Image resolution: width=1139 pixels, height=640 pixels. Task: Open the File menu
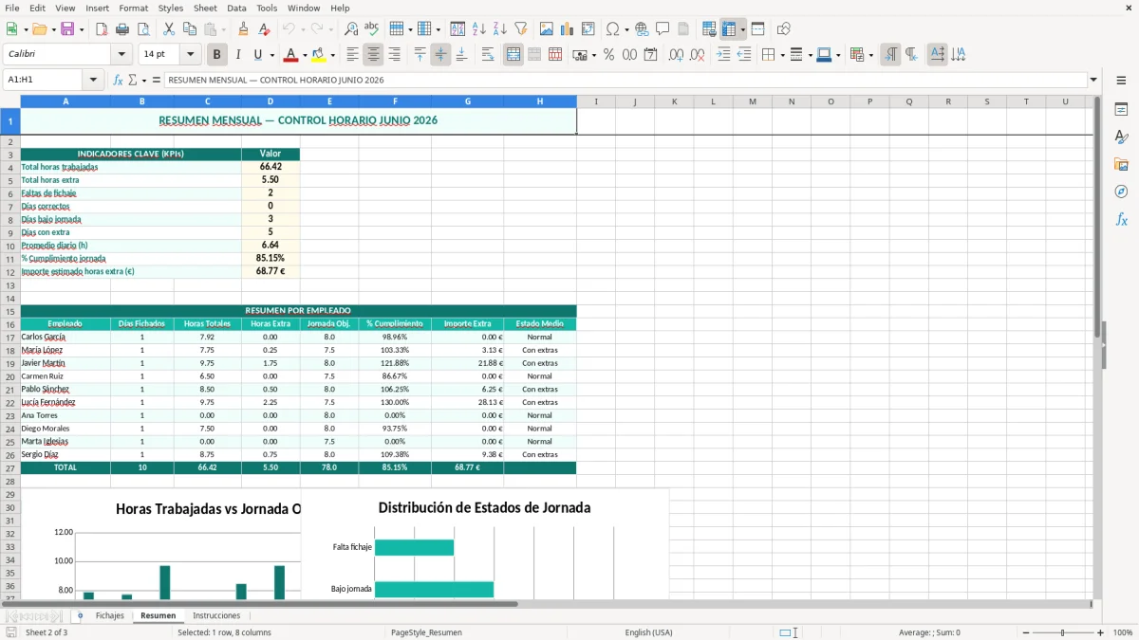pos(12,8)
